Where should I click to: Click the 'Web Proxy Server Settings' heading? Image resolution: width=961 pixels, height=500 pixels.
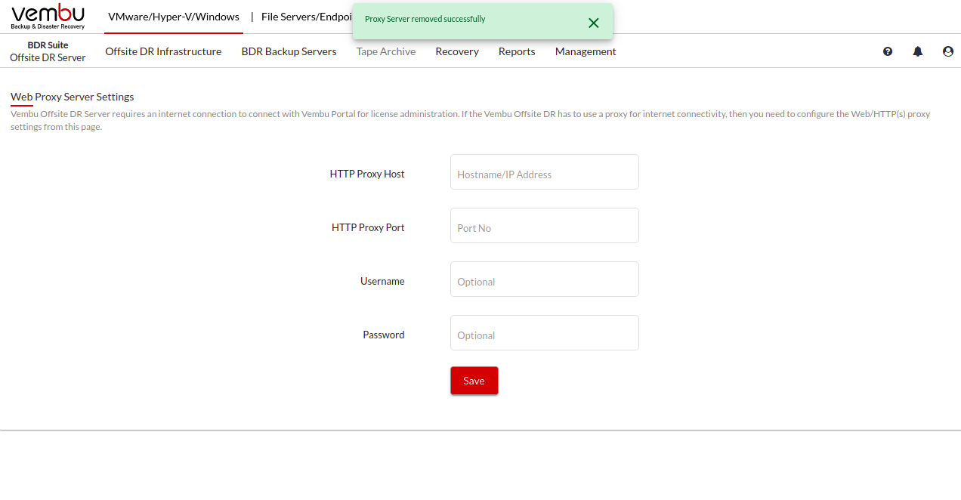73,97
